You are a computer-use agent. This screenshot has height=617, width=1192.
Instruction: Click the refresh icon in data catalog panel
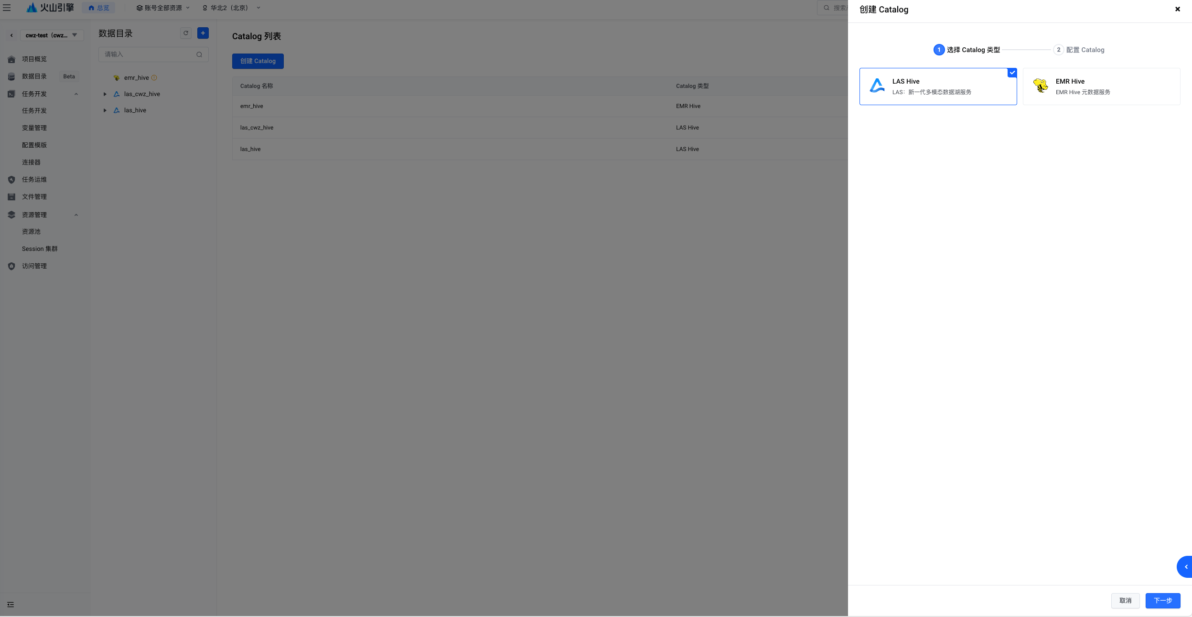[186, 33]
